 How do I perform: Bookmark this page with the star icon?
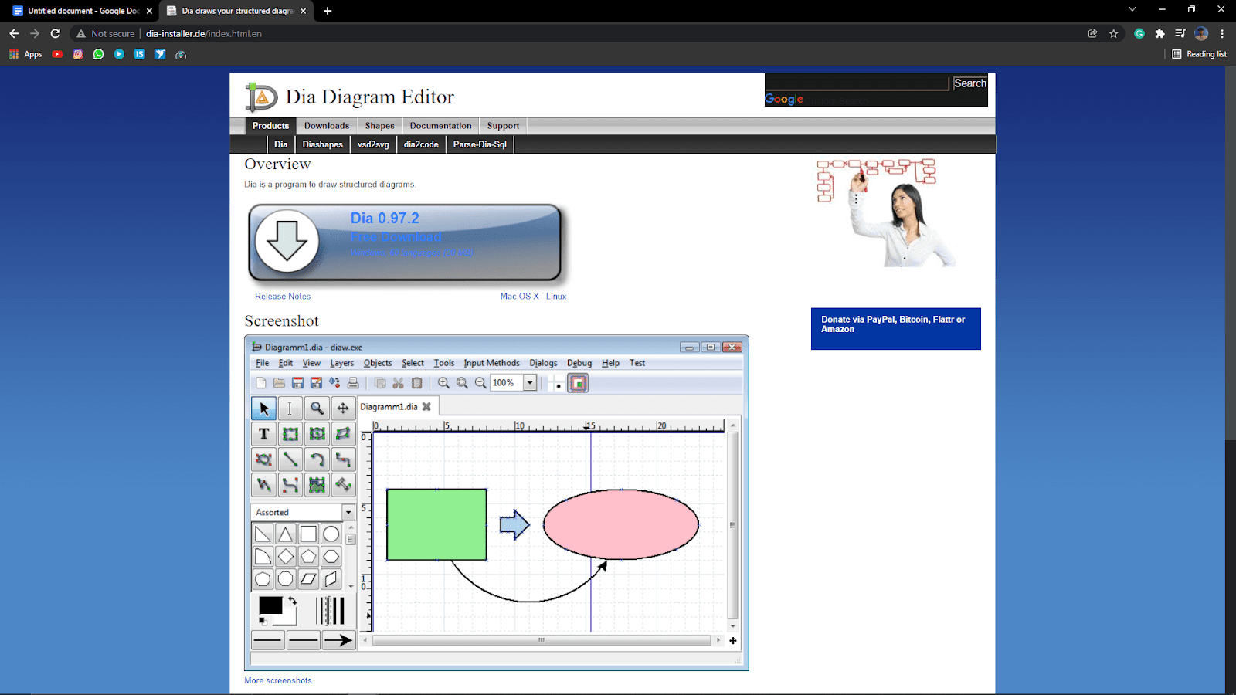(x=1113, y=33)
